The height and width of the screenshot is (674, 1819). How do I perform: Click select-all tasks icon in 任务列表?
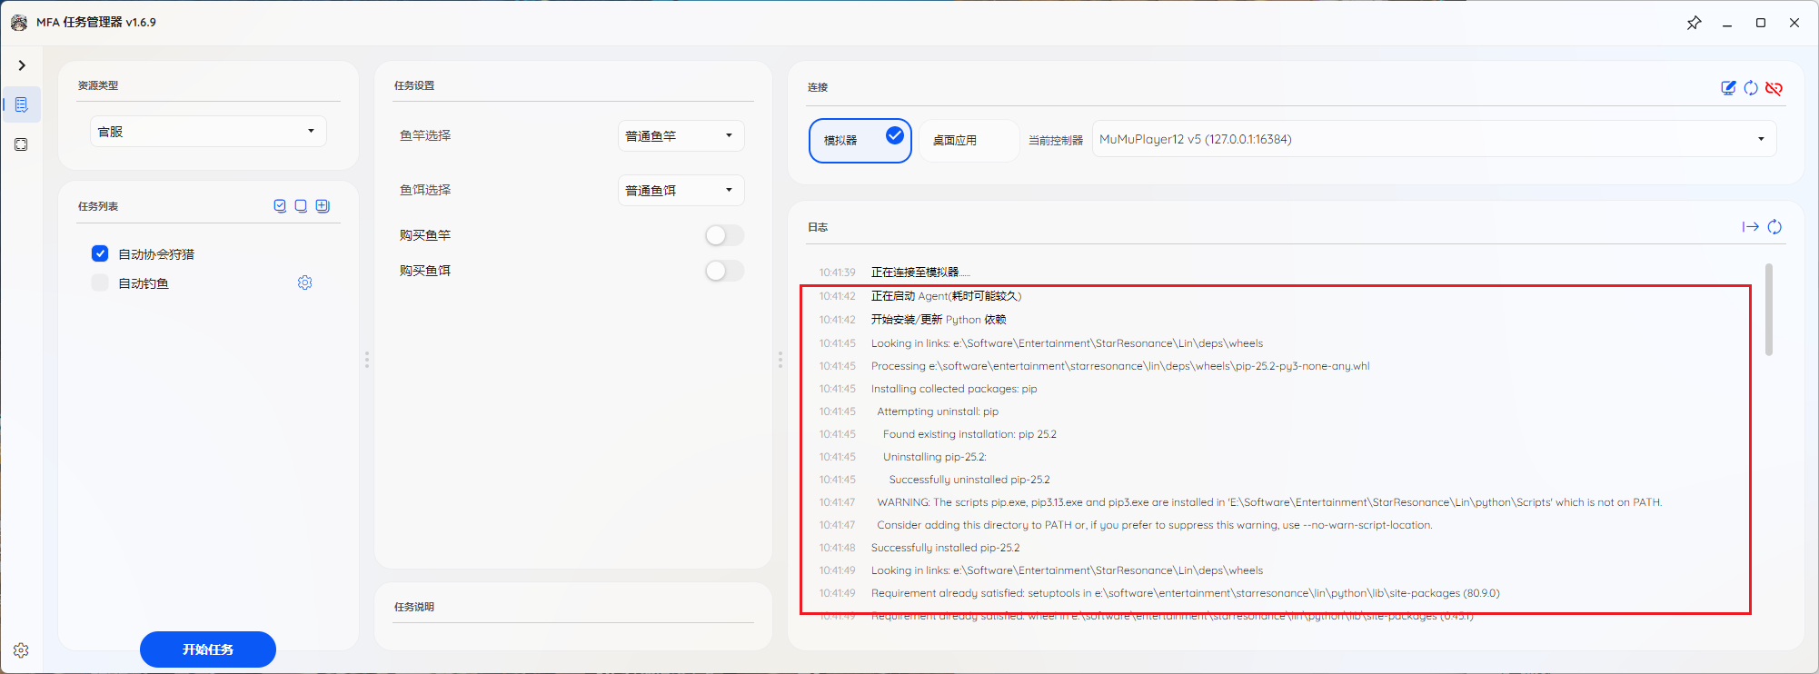(x=280, y=206)
